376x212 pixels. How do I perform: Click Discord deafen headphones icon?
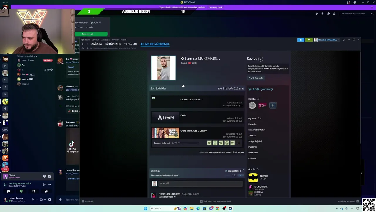point(41,199)
